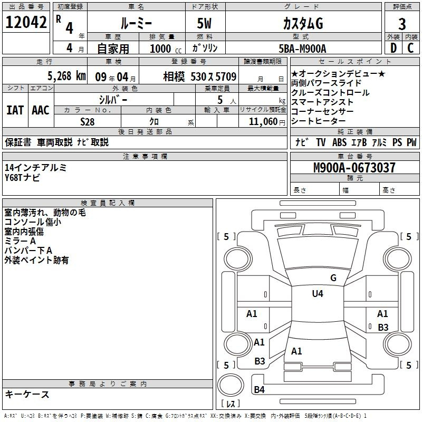422x422 pixels.
Task: Click the B4 mark on rear bumper
Action: point(260,389)
